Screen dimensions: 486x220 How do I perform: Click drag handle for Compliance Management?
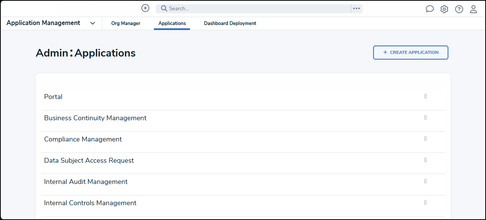click(x=426, y=139)
